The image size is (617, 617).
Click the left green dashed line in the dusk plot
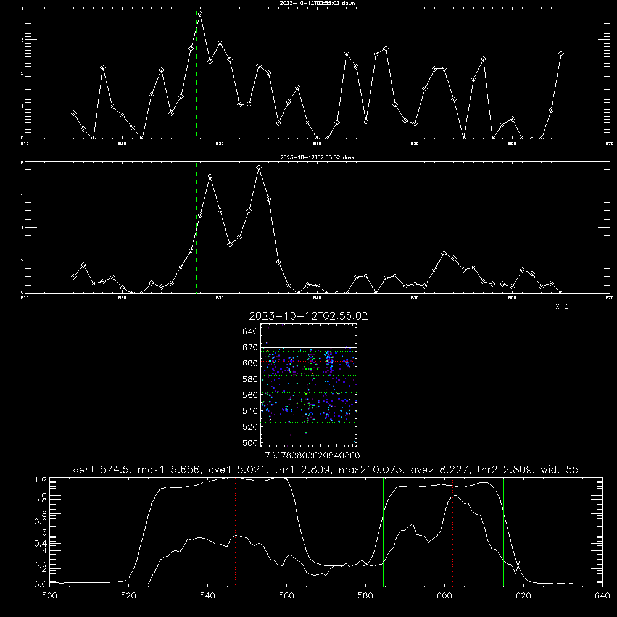click(197, 228)
